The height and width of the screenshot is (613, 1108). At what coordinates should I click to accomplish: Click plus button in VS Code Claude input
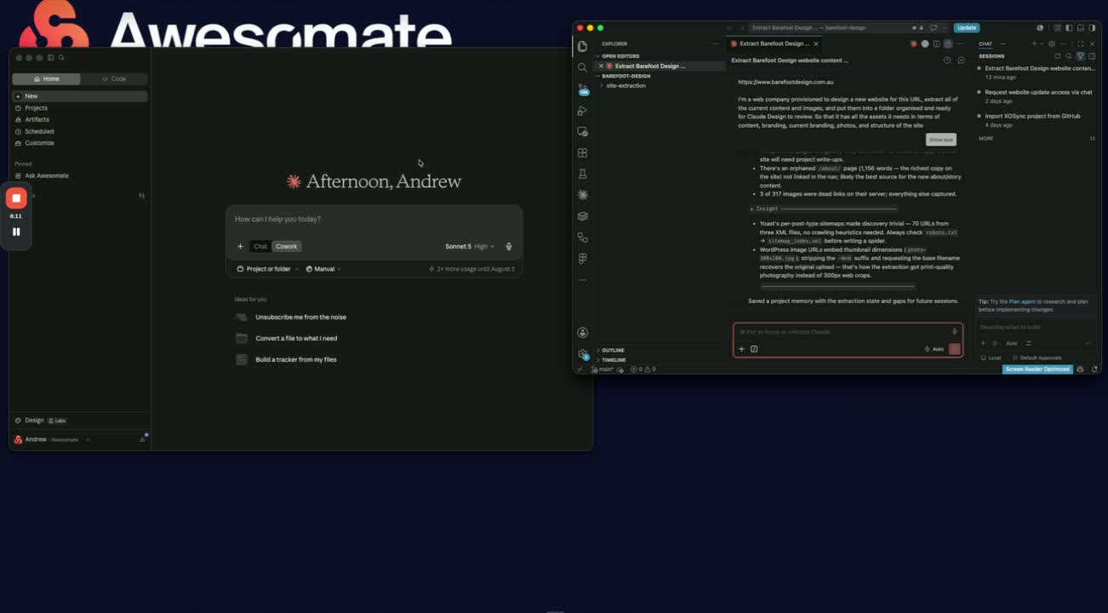click(x=741, y=349)
